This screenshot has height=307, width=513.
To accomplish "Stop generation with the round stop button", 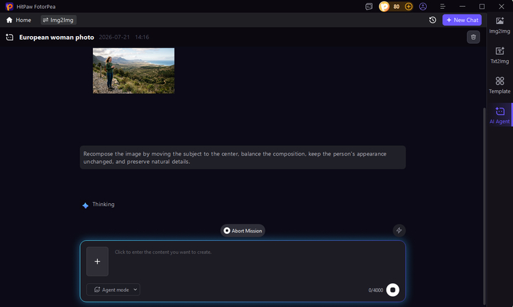I will [393, 290].
